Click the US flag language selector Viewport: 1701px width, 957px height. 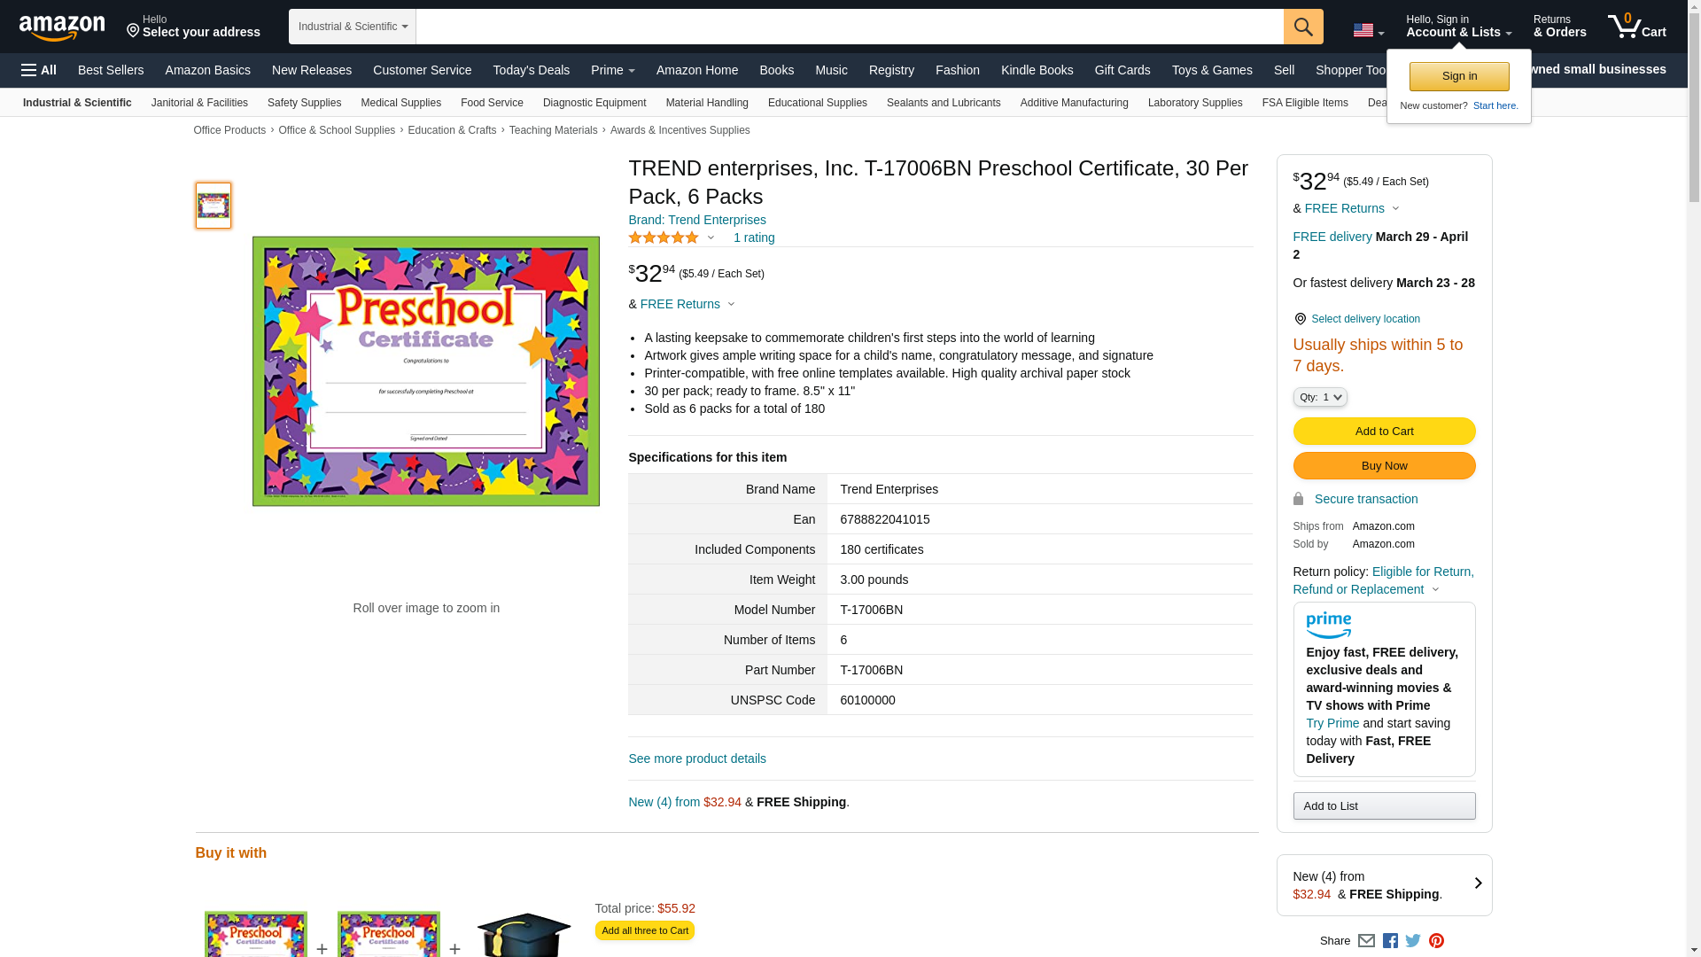click(x=1368, y=30)
